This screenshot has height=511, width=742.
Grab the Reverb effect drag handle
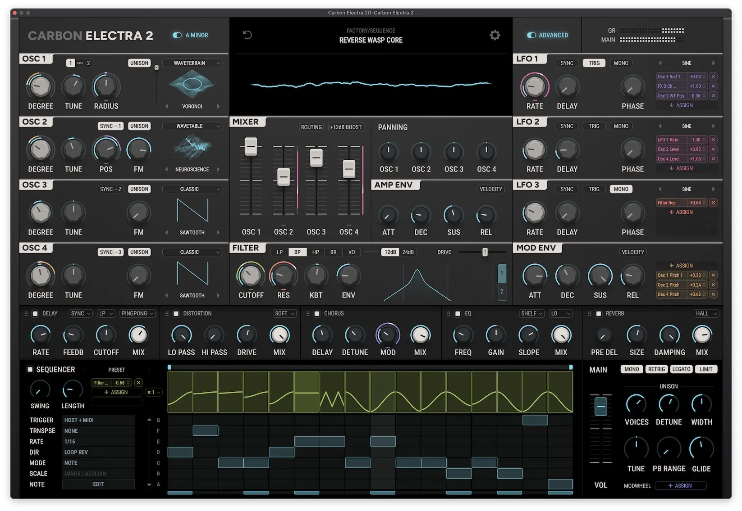point(589,313)
